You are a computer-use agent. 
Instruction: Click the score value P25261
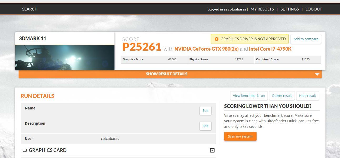point(142,47)
